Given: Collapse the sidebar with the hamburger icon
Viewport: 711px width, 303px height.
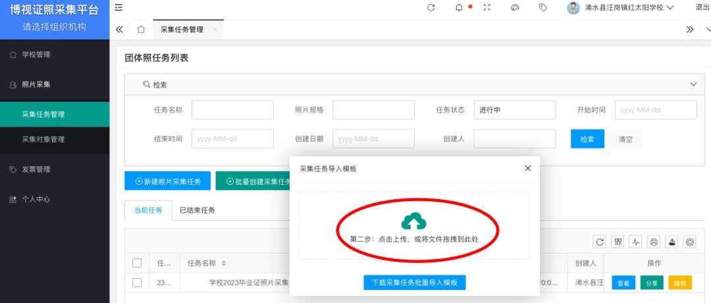Looking at the screenshot, I should pyautogui.click(x=118, y=8).
